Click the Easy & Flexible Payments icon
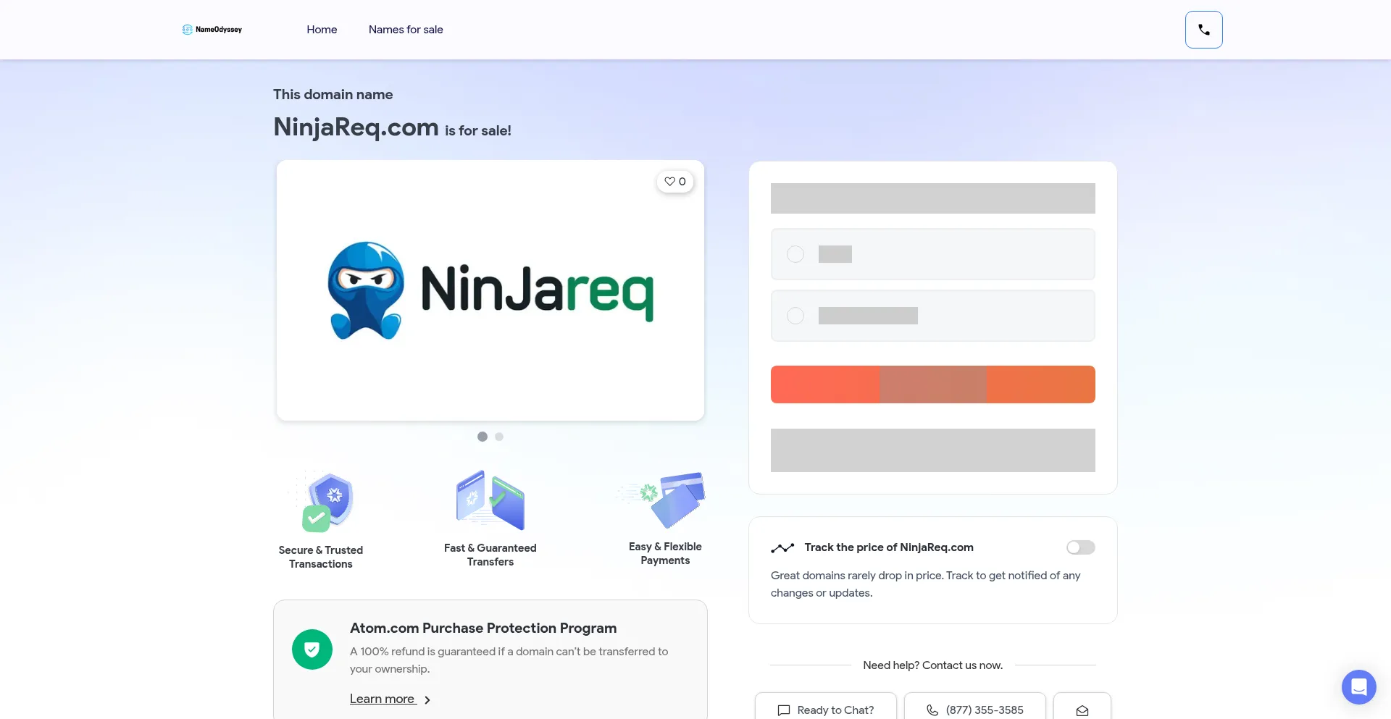The image size is (1391, 719). click(665, 499)
